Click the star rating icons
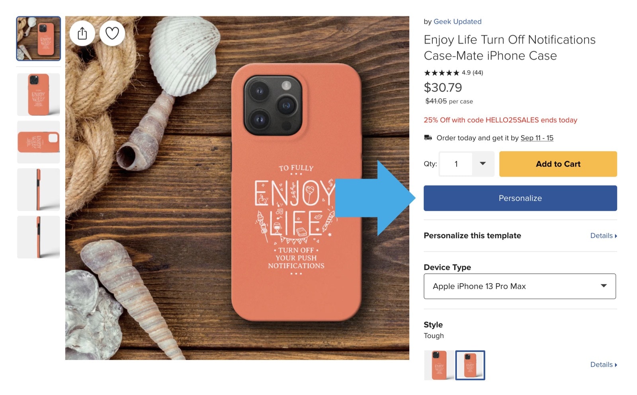 (x=442, y=73)
